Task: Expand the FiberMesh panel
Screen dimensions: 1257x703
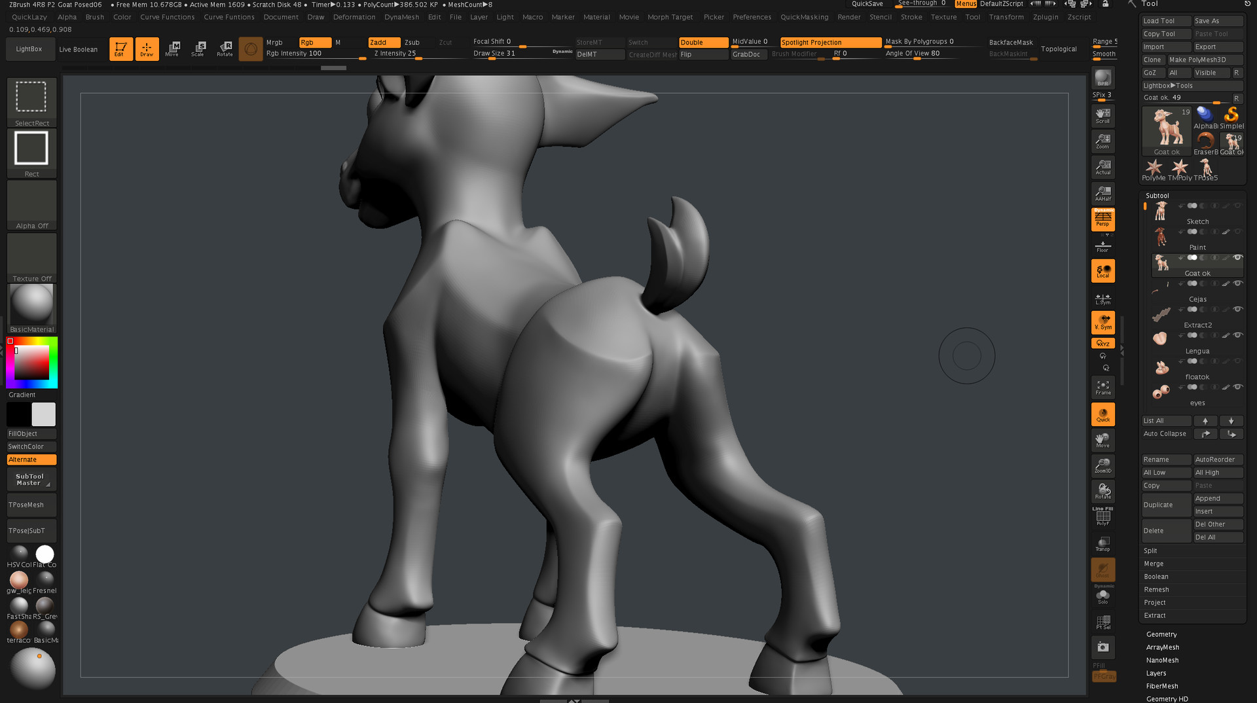Action: (x=1162, y=686)
